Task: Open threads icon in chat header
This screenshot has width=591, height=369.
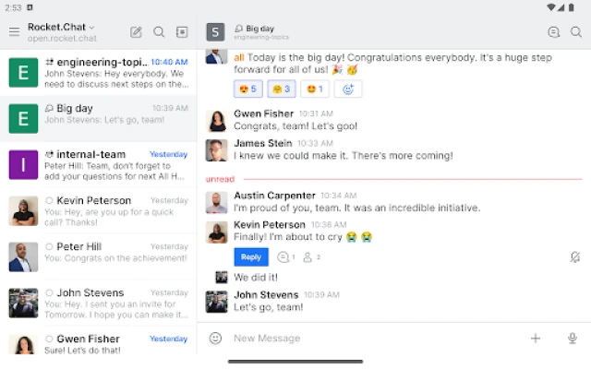Action: pos(554,32)
